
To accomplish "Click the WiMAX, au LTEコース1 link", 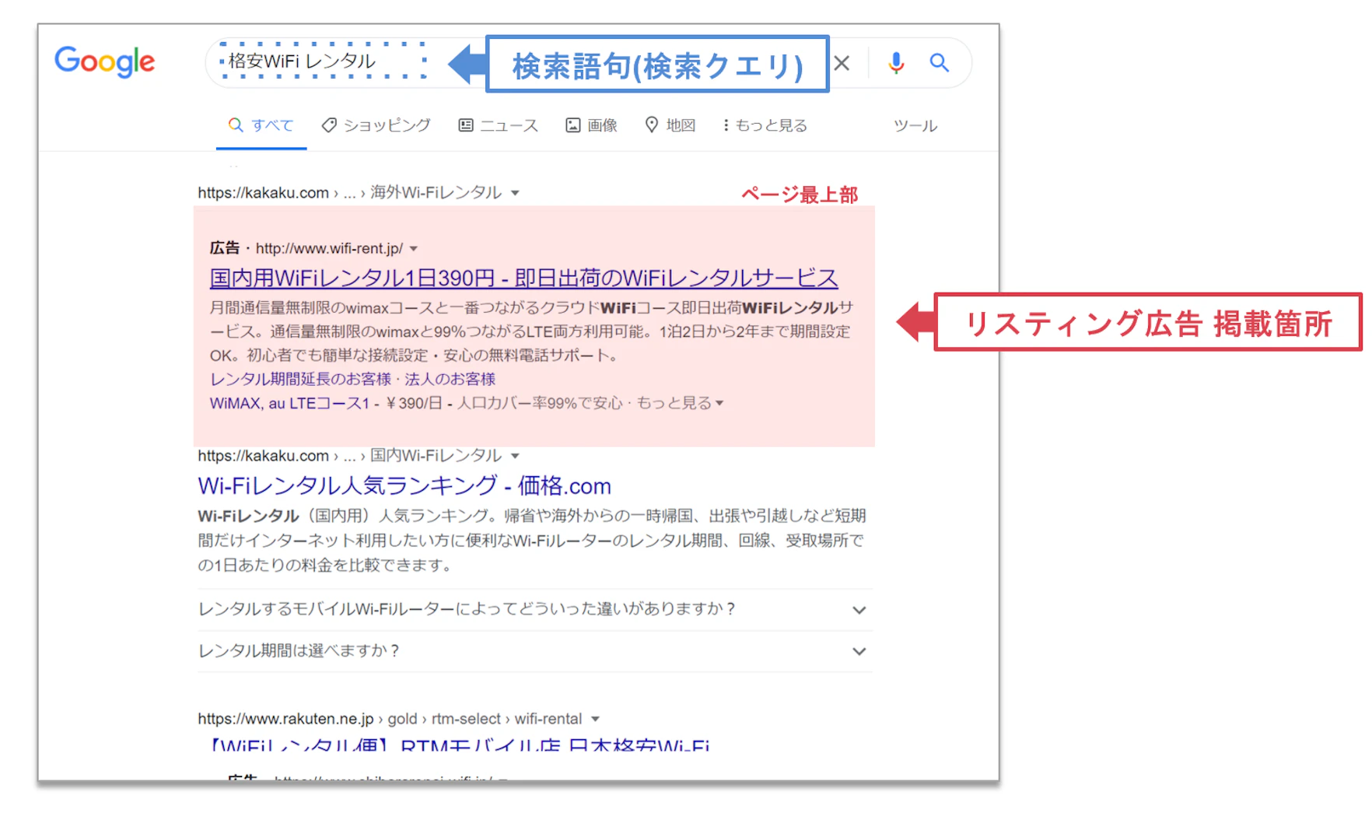I will [x=289, y=403].
